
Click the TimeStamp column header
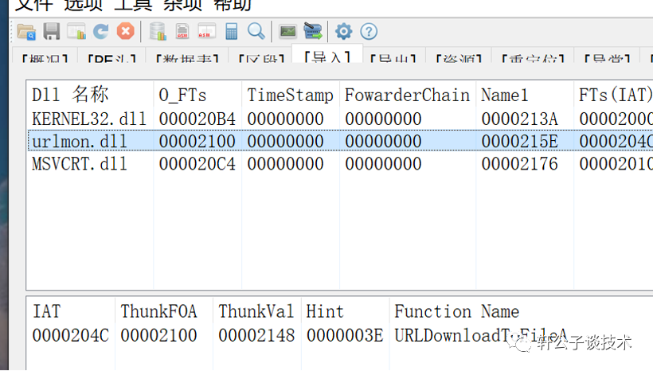coord(291,95)
